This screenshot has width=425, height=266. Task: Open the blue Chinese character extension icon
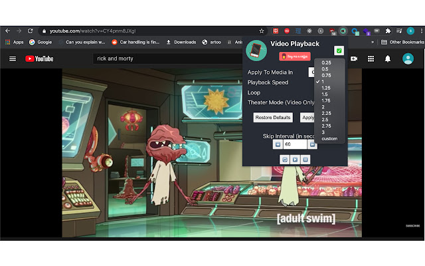coord(298,31)
